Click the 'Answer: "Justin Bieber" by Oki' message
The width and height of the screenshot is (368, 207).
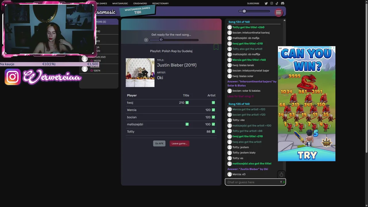click(x=248, y=169)
